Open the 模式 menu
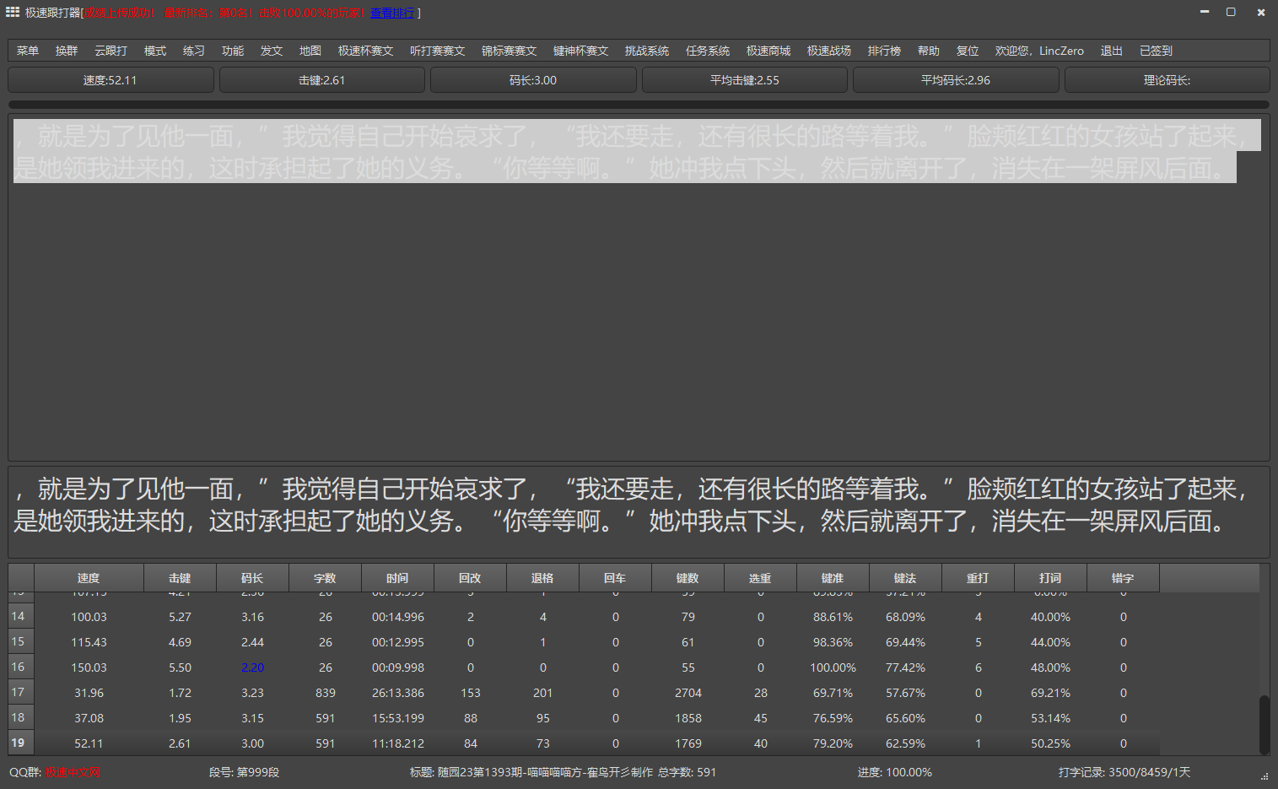Image resolution: width=1278 pixels, height=789 pixels. (x=155, y=51)
